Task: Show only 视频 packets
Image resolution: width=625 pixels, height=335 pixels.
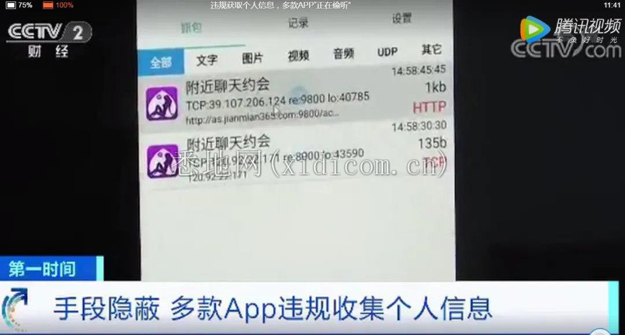Action: [299, 56]
